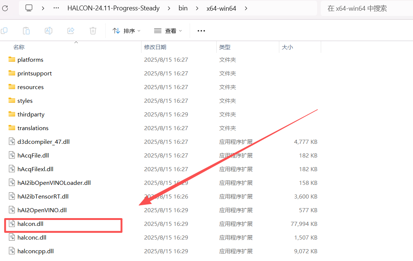Open the See more ellipsis menu

pos(201,31)
